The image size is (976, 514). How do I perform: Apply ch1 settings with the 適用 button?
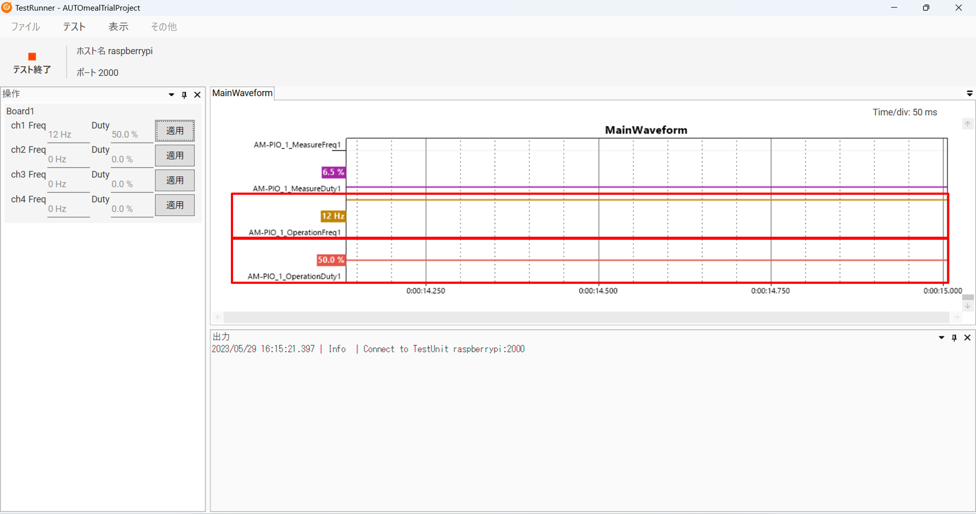click(x=175, y=131)
